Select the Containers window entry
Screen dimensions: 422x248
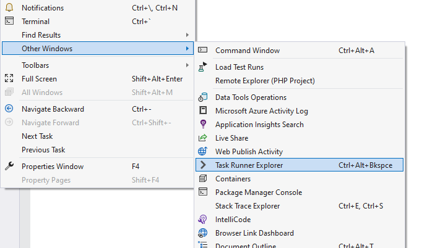pyautogui.click(x=299, y=179)
